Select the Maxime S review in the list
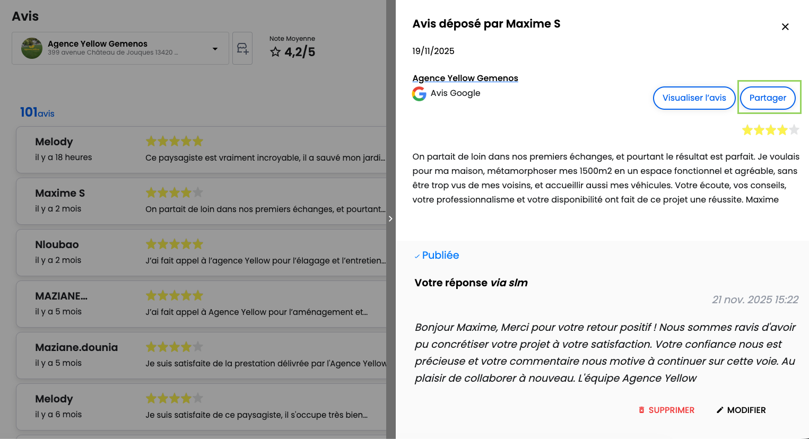Screen dimensions: 809x439 (202, 201)
